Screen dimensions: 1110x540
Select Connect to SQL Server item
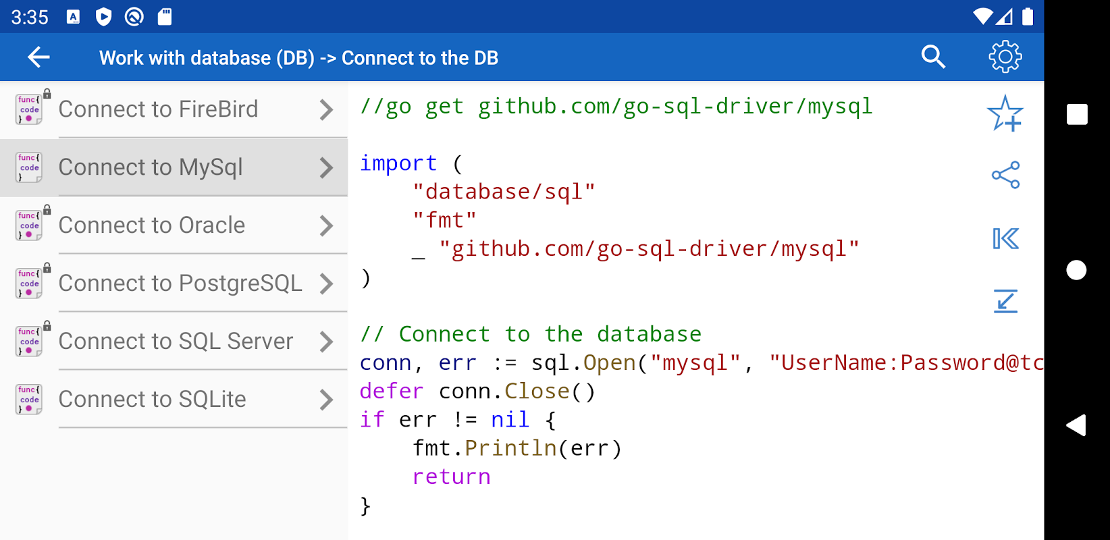click(x=174, y=342)
